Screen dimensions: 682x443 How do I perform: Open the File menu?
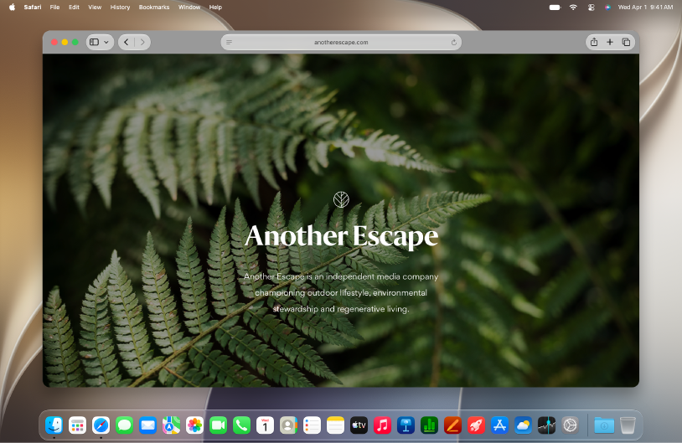(x=54, y=7)
